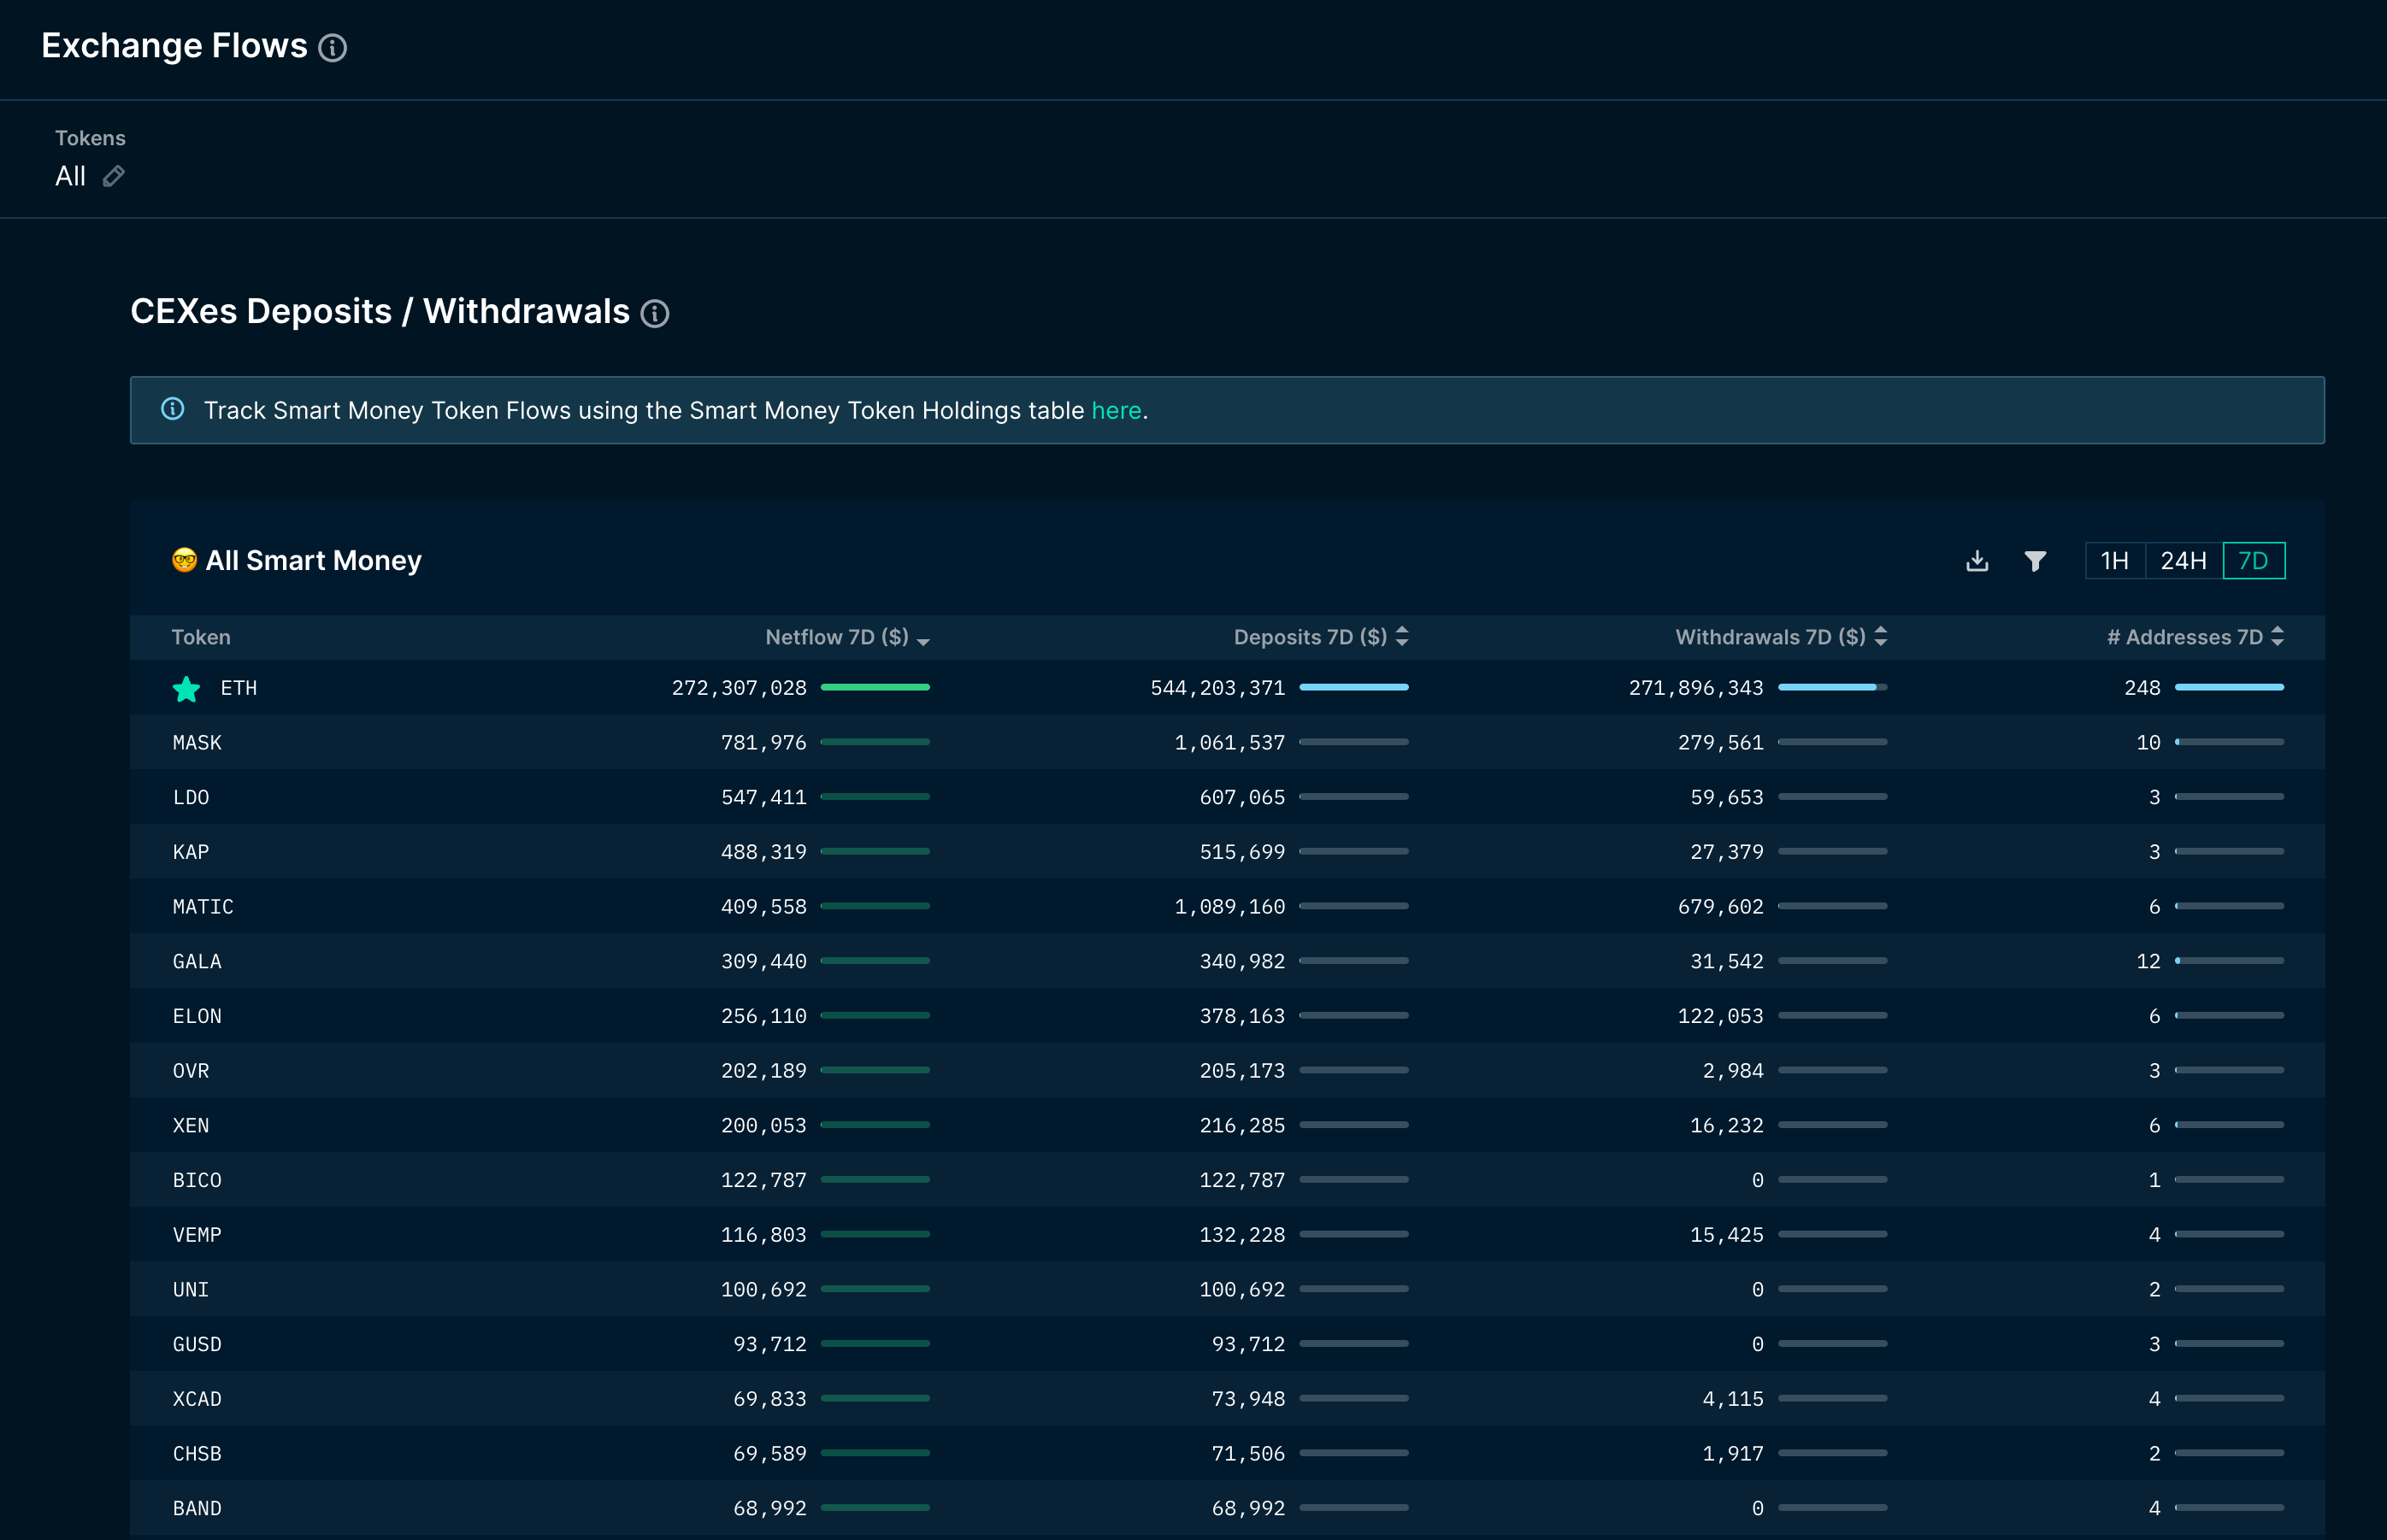Viewport: 2387px width, 1540px height.
Task: Open the Smart Money Token Holdings link
Action: 1117,410
